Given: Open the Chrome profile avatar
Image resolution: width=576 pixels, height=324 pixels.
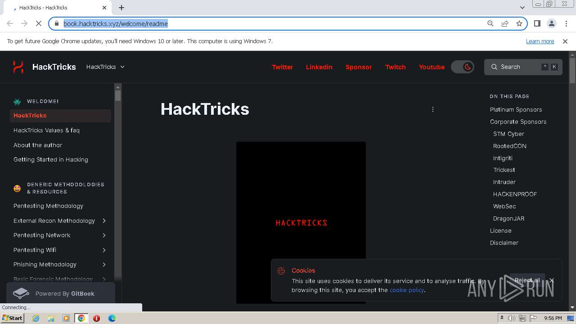Looking at the screenshot, I should tap(551, 23).
